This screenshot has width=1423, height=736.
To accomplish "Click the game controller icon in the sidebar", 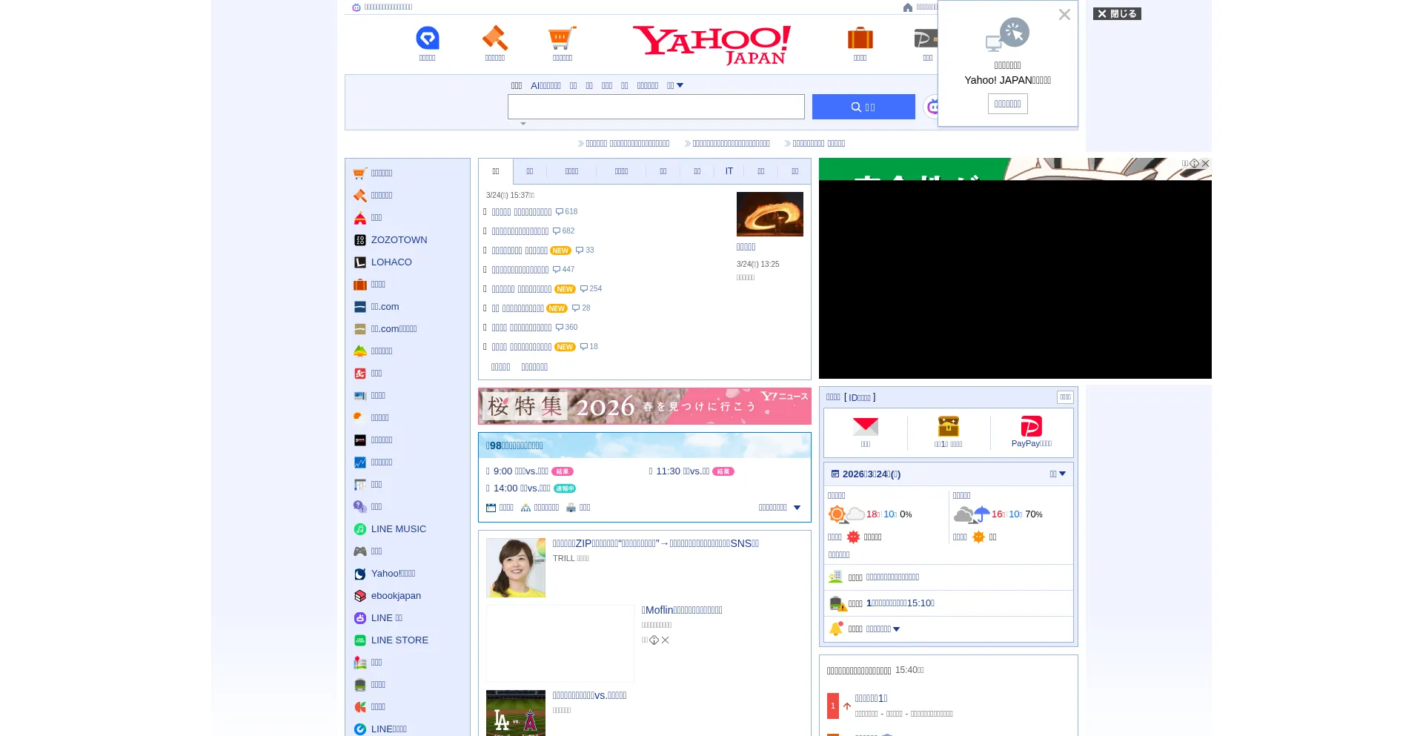I will [x=360, y=551].
